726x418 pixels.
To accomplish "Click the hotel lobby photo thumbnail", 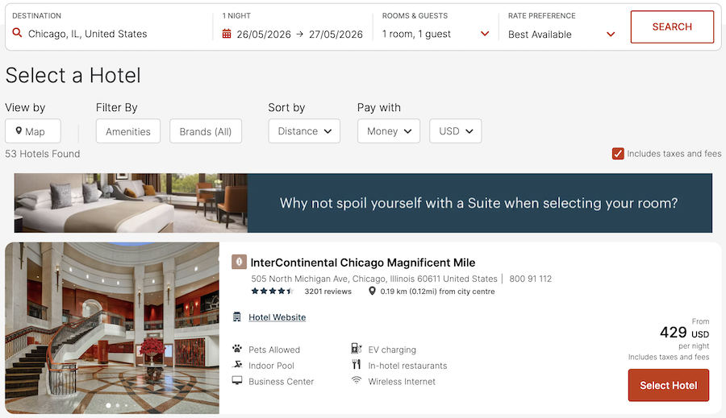I will [x=112, y=328].
